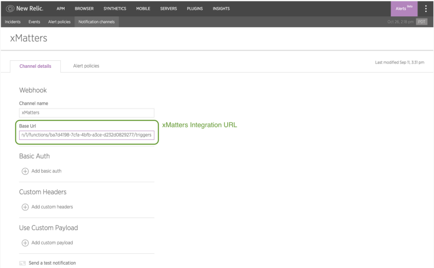This screenshot has height=268, width=434.
Task: Click the plus icon for basic auth
Action: [x=25, y=171]
